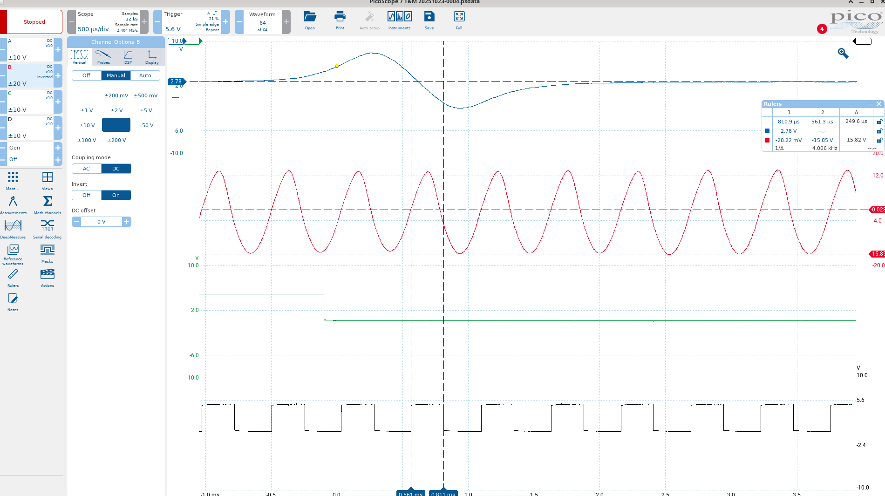Close the Rulers panel

[x=879, y=104]
